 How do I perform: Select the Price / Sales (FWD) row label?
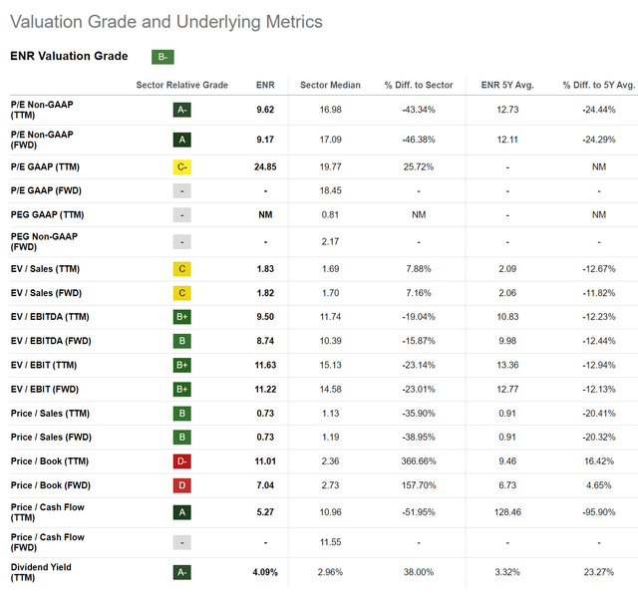pos(51,438)
